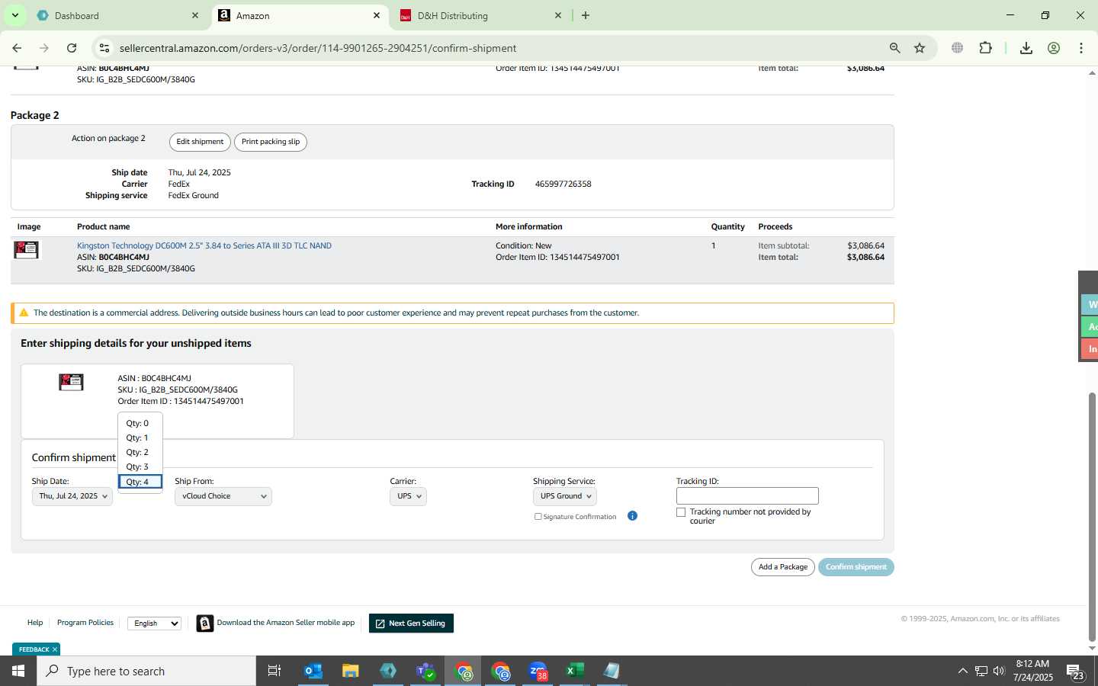Click the URL address bar
The width and height of the screenshot is (1098, 686).
(x=496, y=48)
